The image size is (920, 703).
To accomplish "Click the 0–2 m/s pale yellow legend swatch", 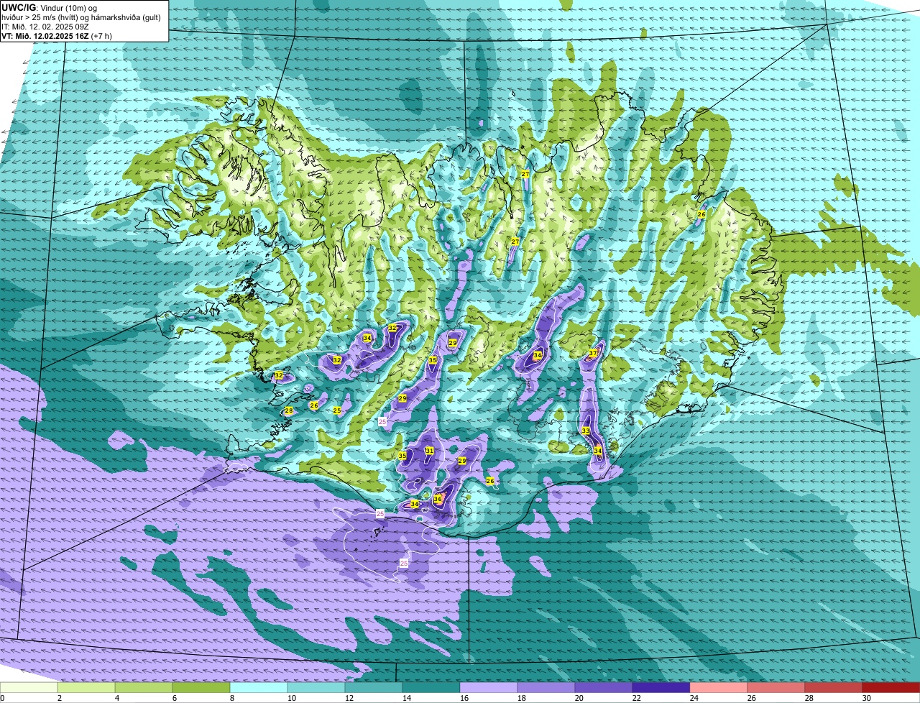I will [x=29, y=688].
